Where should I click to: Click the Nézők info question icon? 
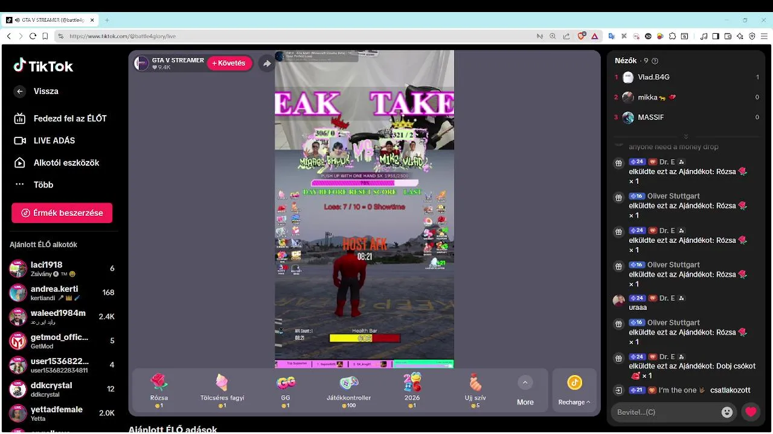pyautogui.click(x=655, y=61)
